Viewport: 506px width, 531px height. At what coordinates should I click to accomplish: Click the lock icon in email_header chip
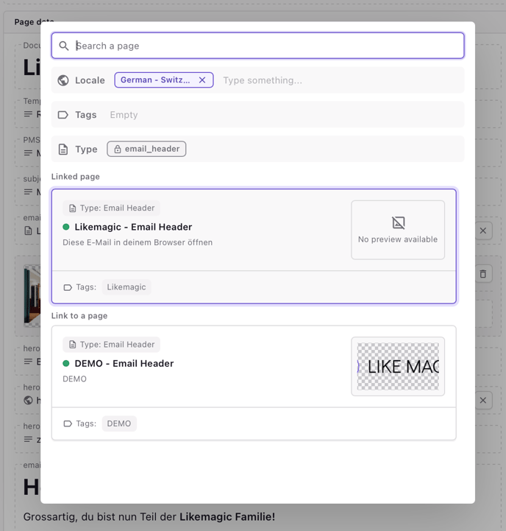coord(117,149)
